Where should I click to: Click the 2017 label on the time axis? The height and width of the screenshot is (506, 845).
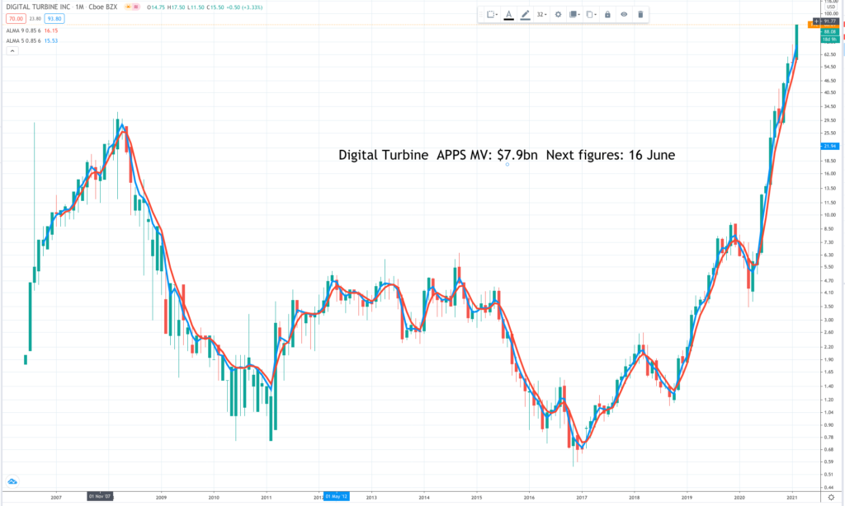pos(582,498)
